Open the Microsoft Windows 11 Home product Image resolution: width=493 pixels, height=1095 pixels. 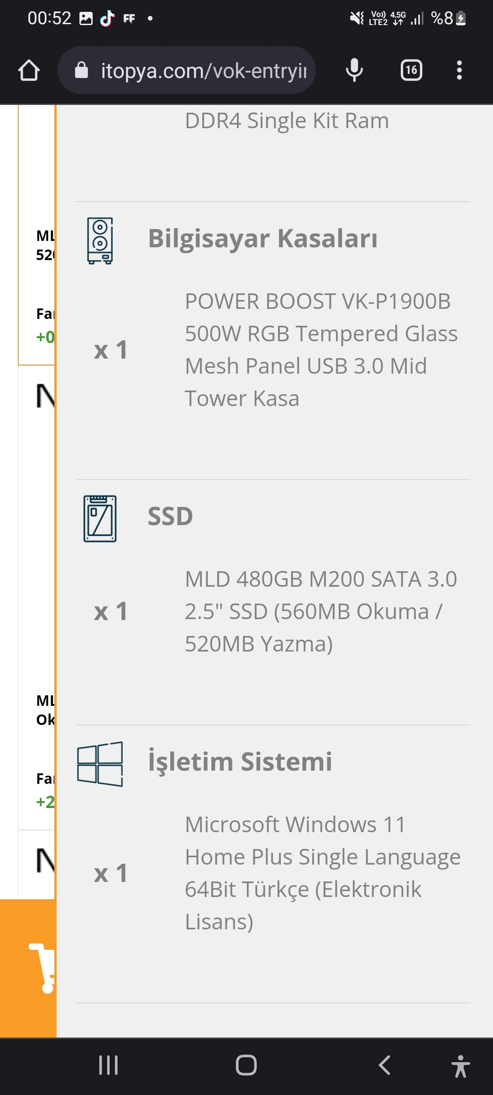tap(322, 873)
